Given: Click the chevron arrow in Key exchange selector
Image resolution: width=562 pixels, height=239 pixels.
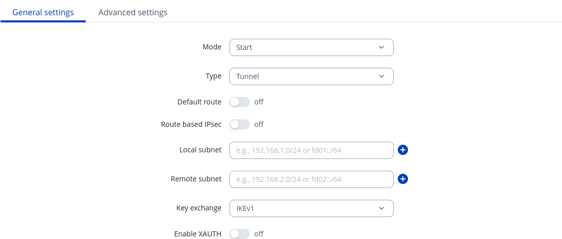Looking at the screenshot, I should 381,208.
